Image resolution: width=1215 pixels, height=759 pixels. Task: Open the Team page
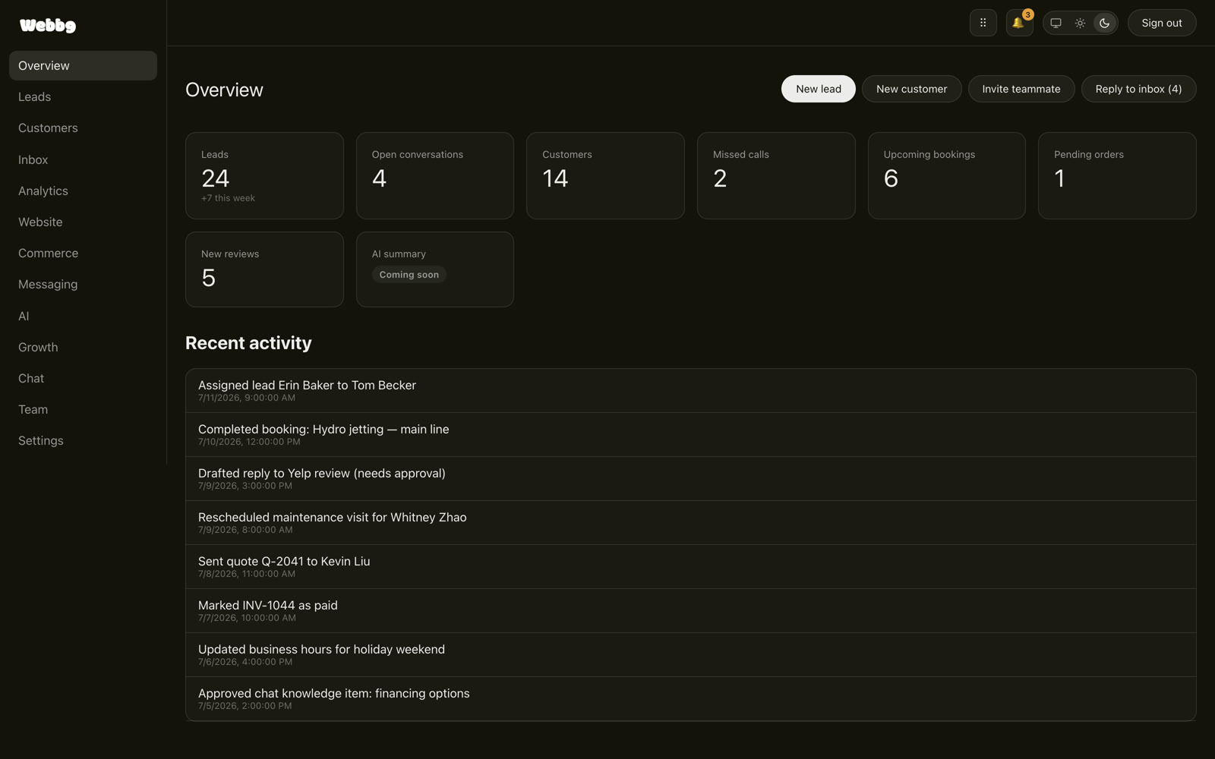pos(83,409)
